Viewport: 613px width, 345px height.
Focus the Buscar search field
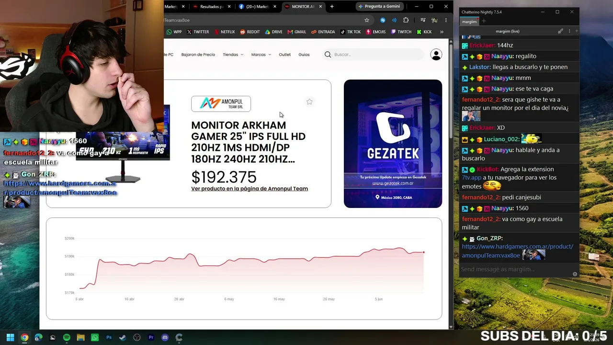pos(374,55)
